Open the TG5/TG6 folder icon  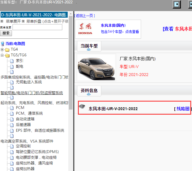coord(7,55)
